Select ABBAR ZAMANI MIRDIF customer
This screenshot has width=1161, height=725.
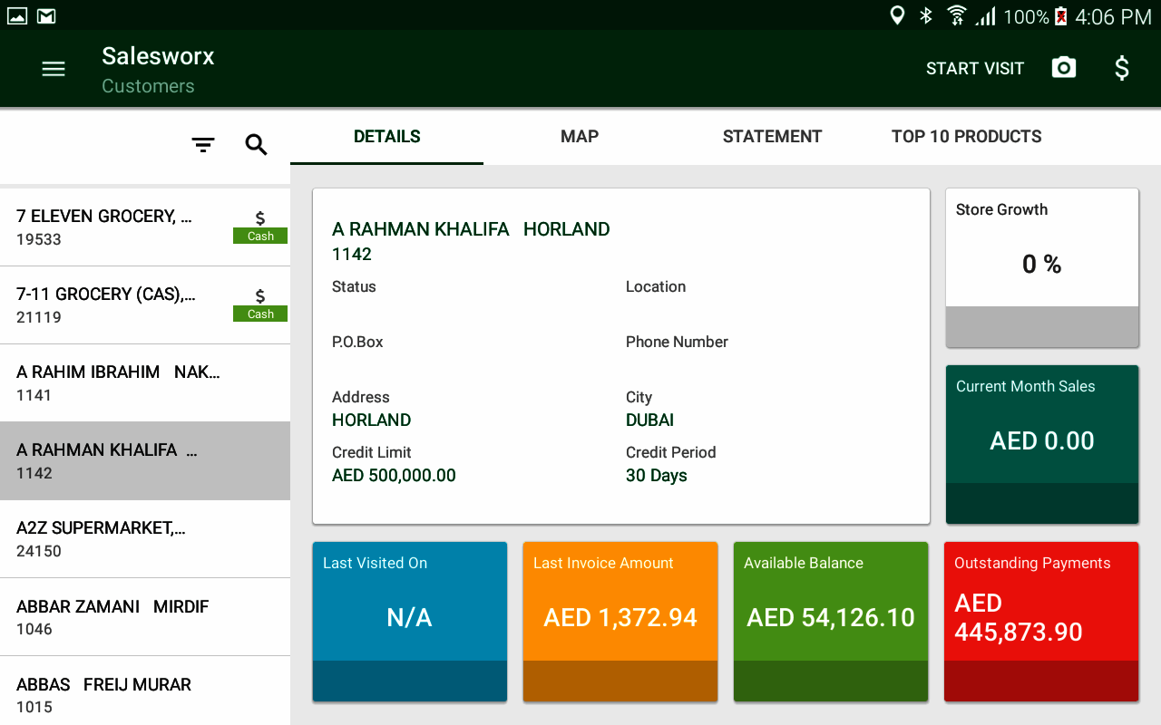tap(145, 616)
